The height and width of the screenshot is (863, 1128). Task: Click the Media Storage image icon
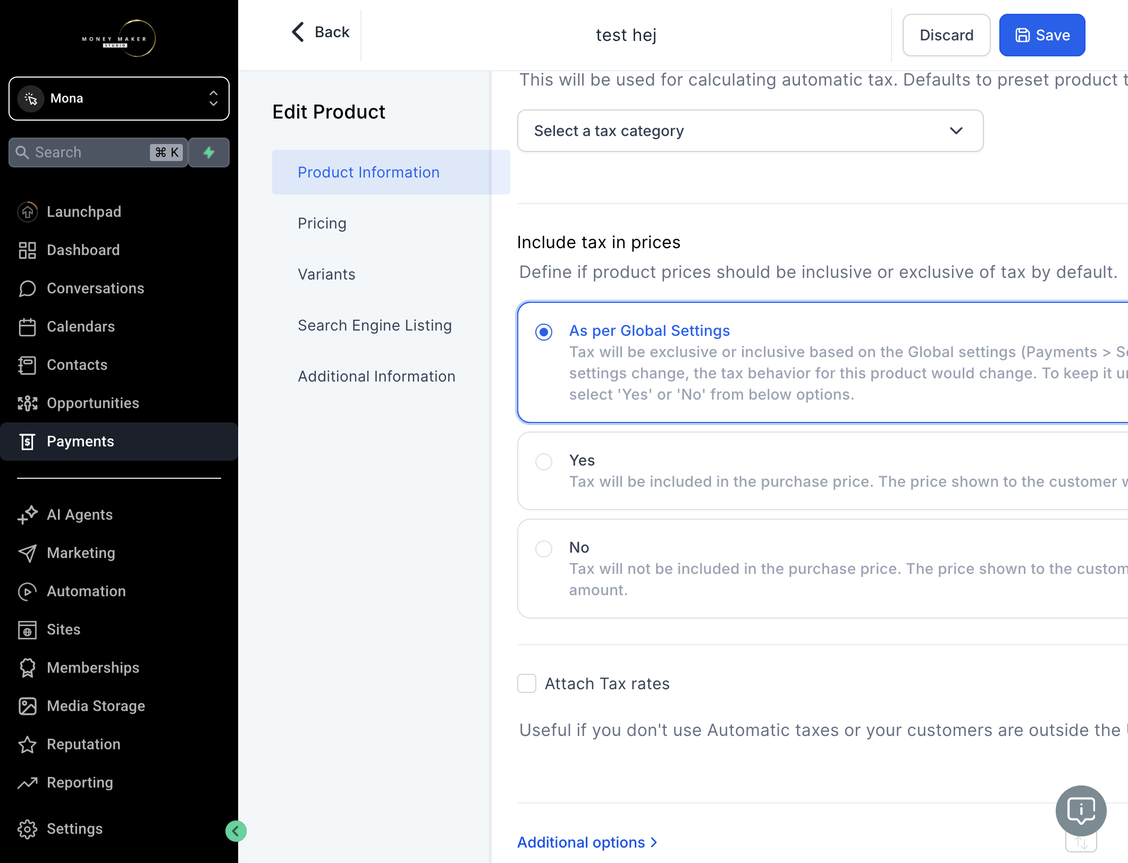tap(27, 706)
